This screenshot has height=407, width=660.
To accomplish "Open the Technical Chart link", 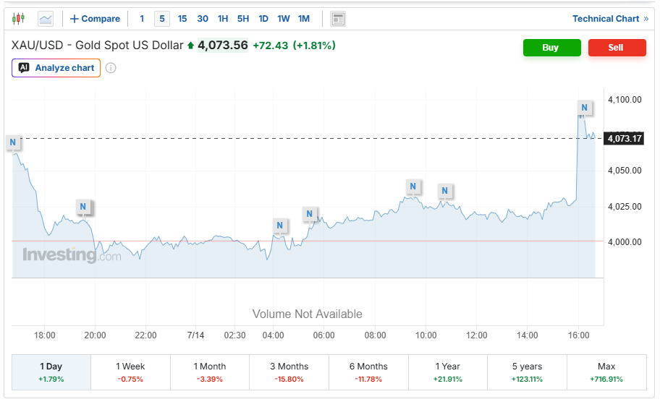I will 610,19.
